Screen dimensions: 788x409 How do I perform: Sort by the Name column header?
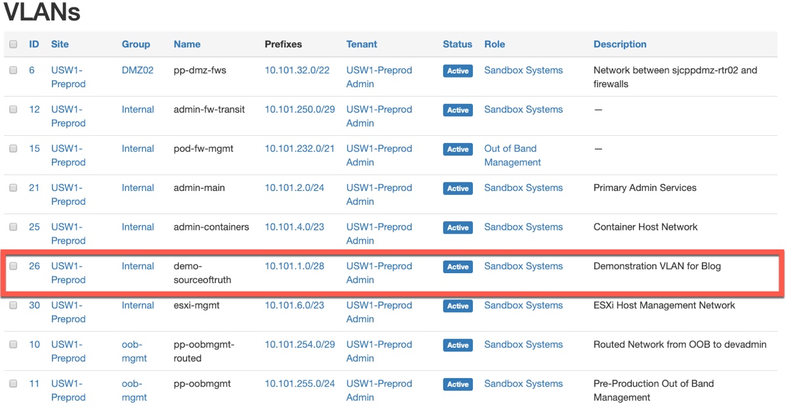point(187,45)
